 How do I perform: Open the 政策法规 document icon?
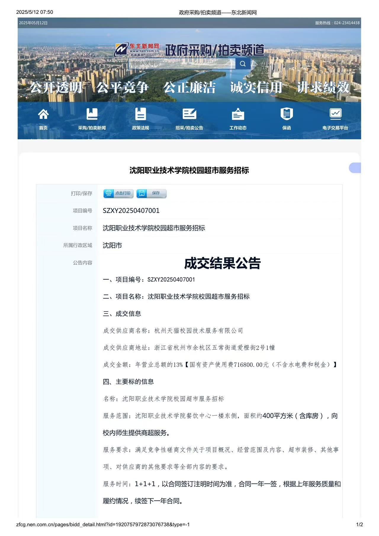tap(140, 114)
